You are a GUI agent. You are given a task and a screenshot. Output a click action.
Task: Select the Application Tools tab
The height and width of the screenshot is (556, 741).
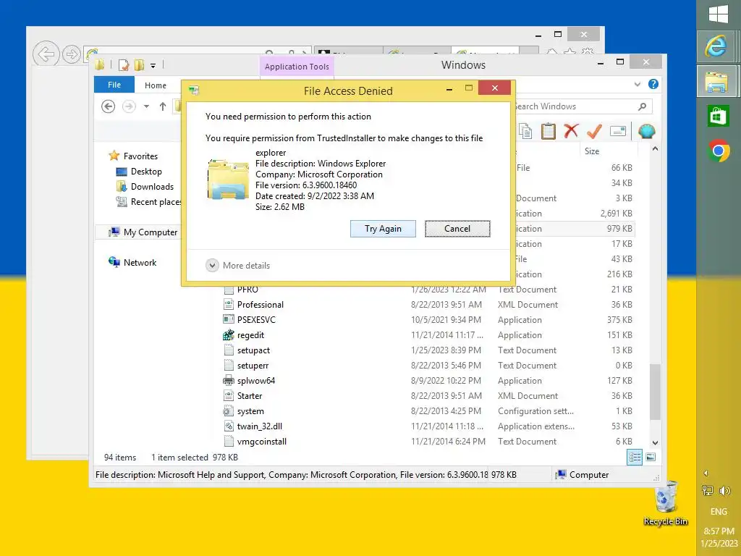coord(297,67)
